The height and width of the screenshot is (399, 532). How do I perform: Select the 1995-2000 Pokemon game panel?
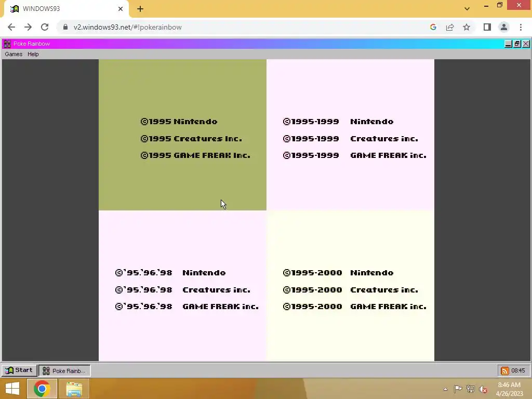click(x=350, y=286)
